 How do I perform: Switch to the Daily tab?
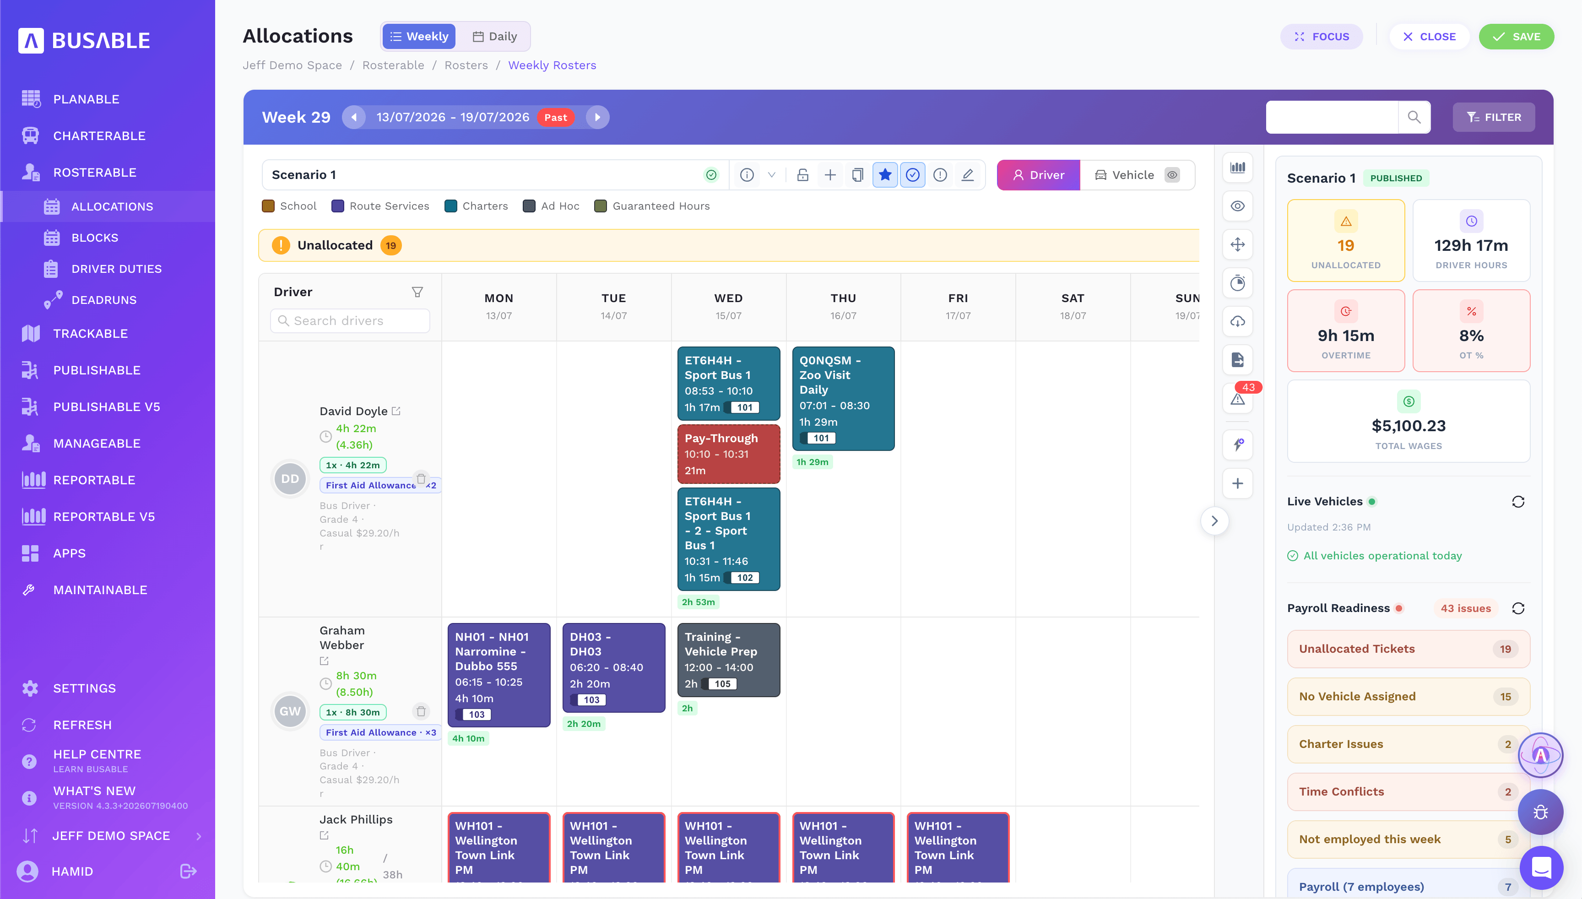click(495, 37)
